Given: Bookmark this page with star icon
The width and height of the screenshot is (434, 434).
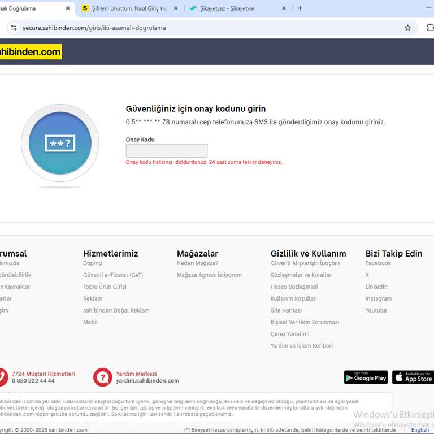Looking at the screenshot, I should (407, 28).
